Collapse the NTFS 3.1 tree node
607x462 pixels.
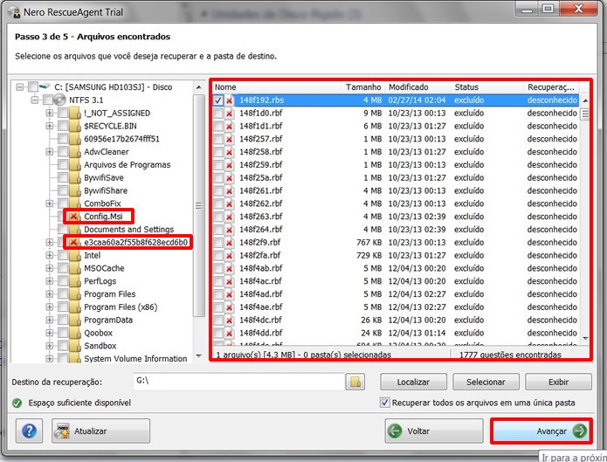point(34,100)
